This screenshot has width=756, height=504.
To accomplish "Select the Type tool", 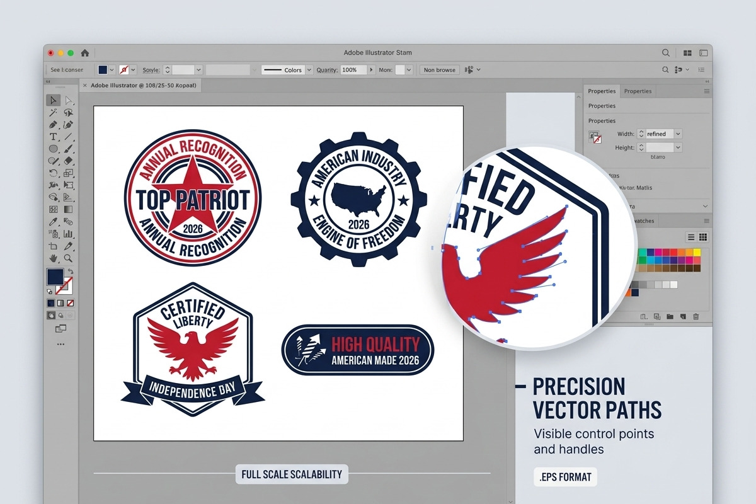I will click(53, 137).
